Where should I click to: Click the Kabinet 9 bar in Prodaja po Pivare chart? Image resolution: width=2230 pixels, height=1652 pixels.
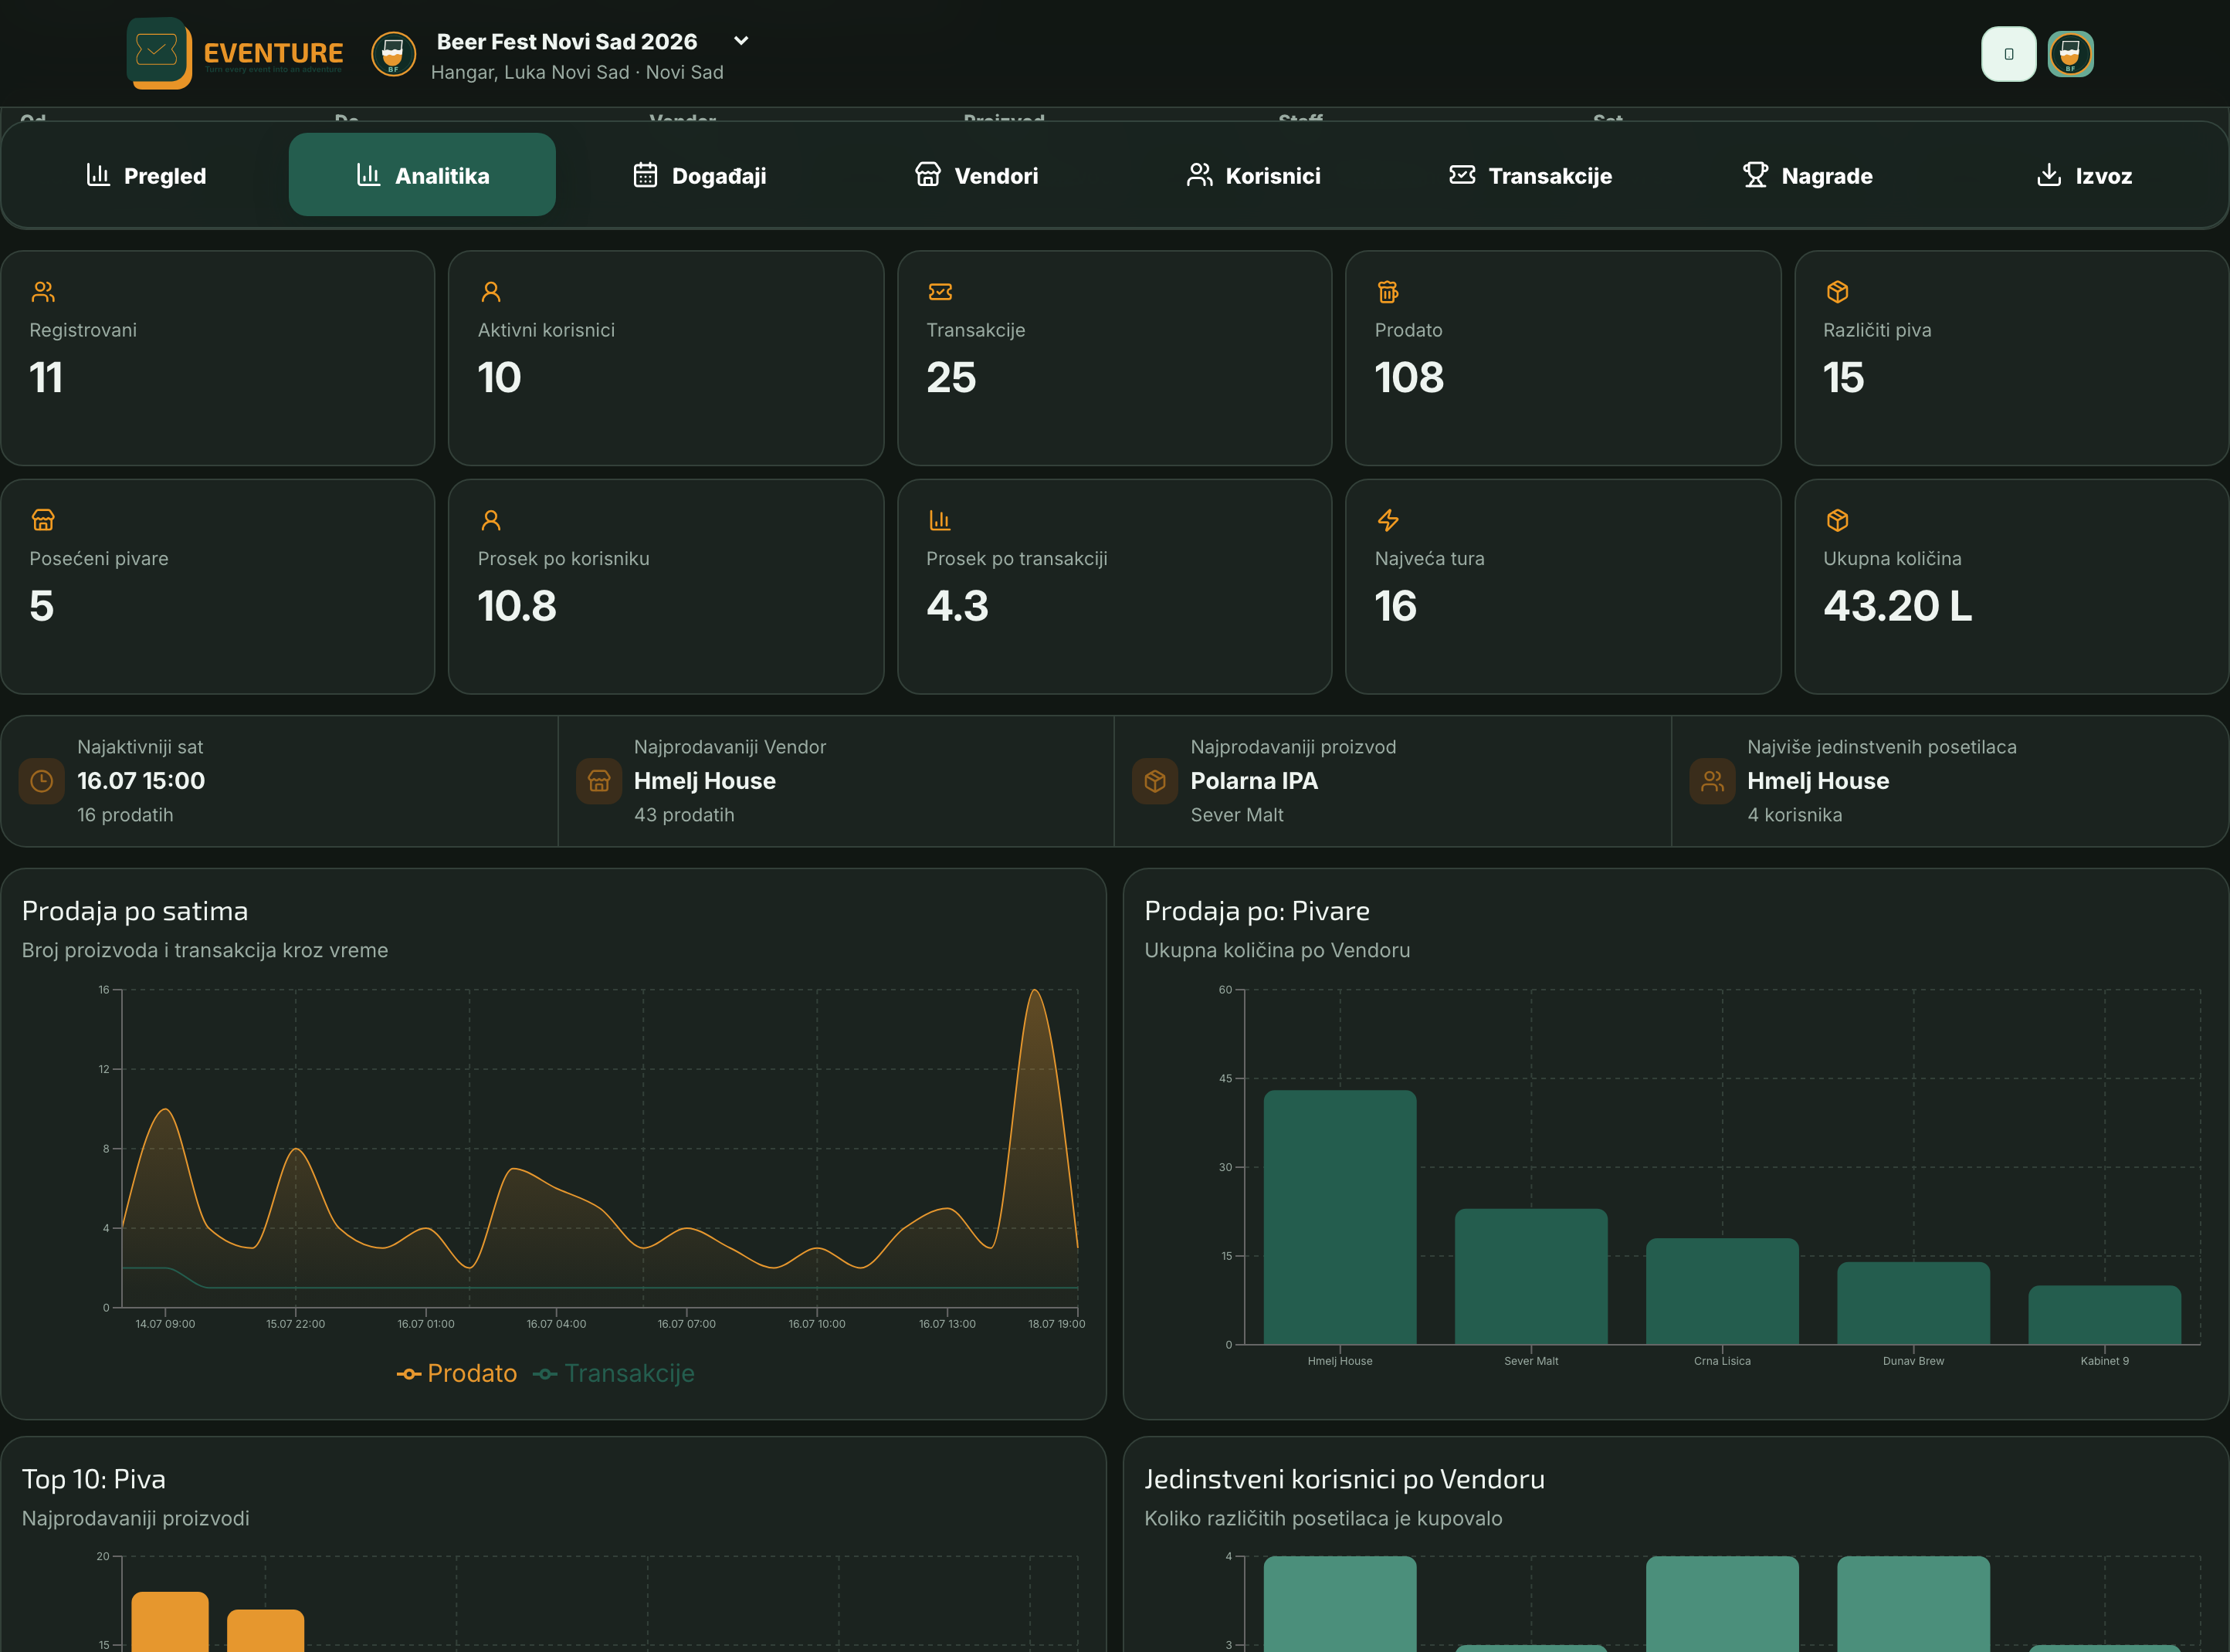coord(2104,1315)
